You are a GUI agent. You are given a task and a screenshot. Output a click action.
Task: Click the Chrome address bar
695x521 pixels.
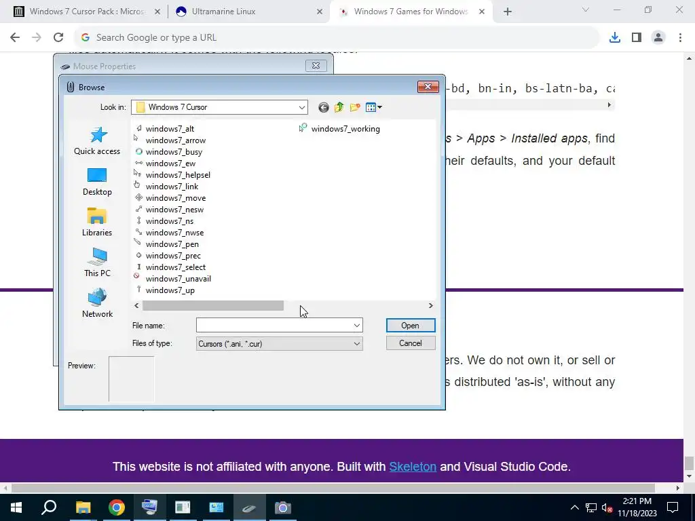point(337,38)
